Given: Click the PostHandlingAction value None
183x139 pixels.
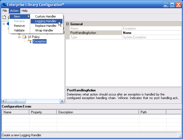Looking at the screenshot, I should tap(127, 33).
